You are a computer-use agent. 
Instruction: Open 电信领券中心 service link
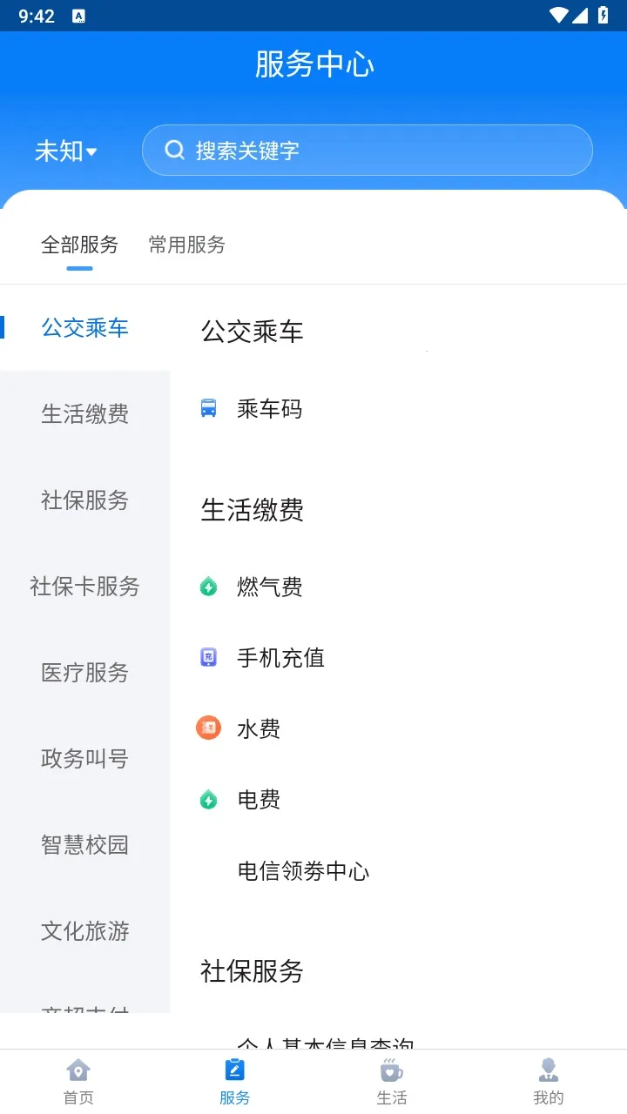point(303,871)
